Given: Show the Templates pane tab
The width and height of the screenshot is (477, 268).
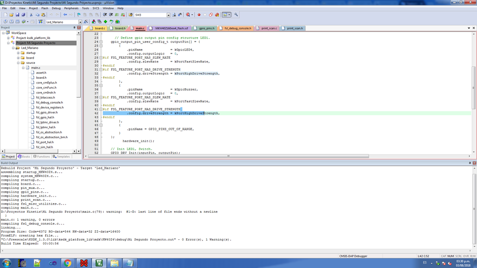Looking at the screenshot, I should [62, 156].
